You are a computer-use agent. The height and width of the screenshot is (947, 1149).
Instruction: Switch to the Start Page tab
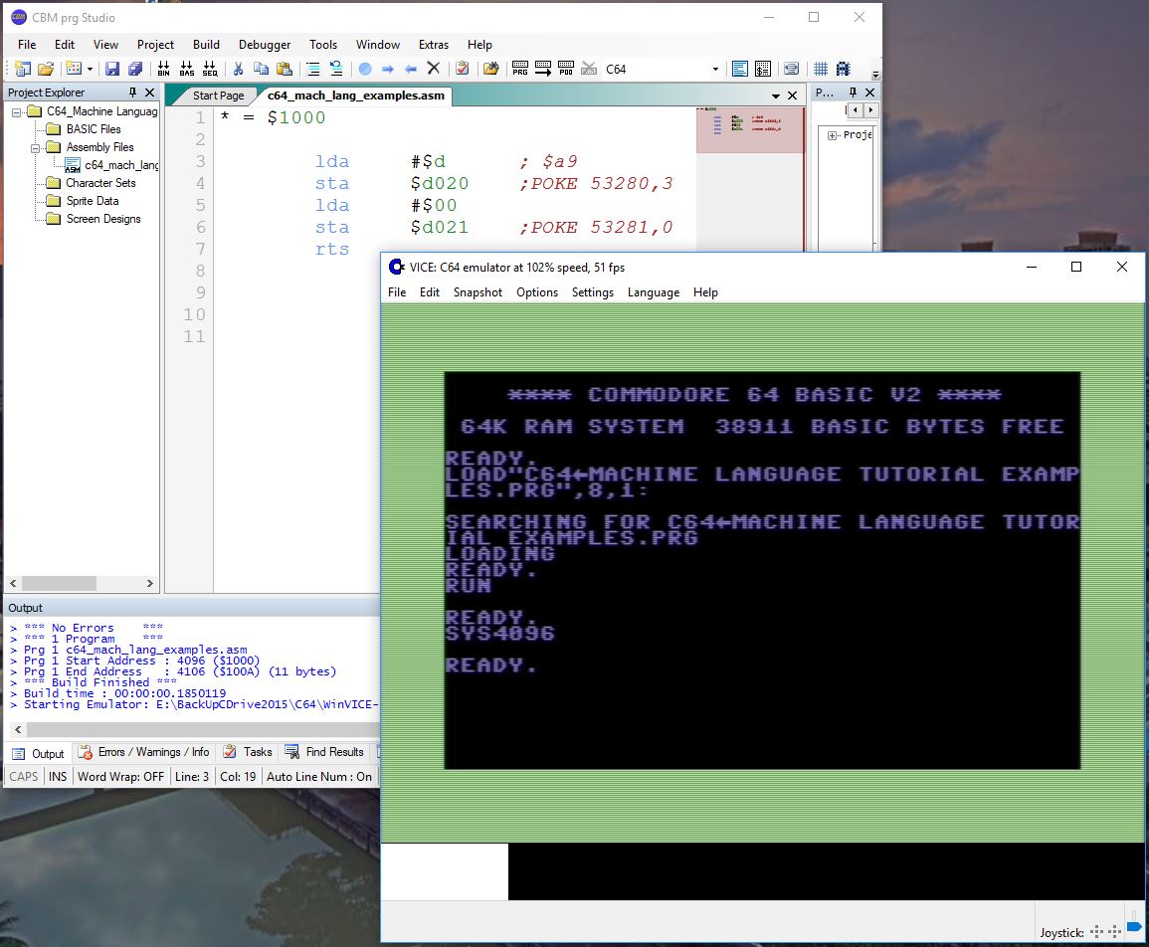(219, 95)
